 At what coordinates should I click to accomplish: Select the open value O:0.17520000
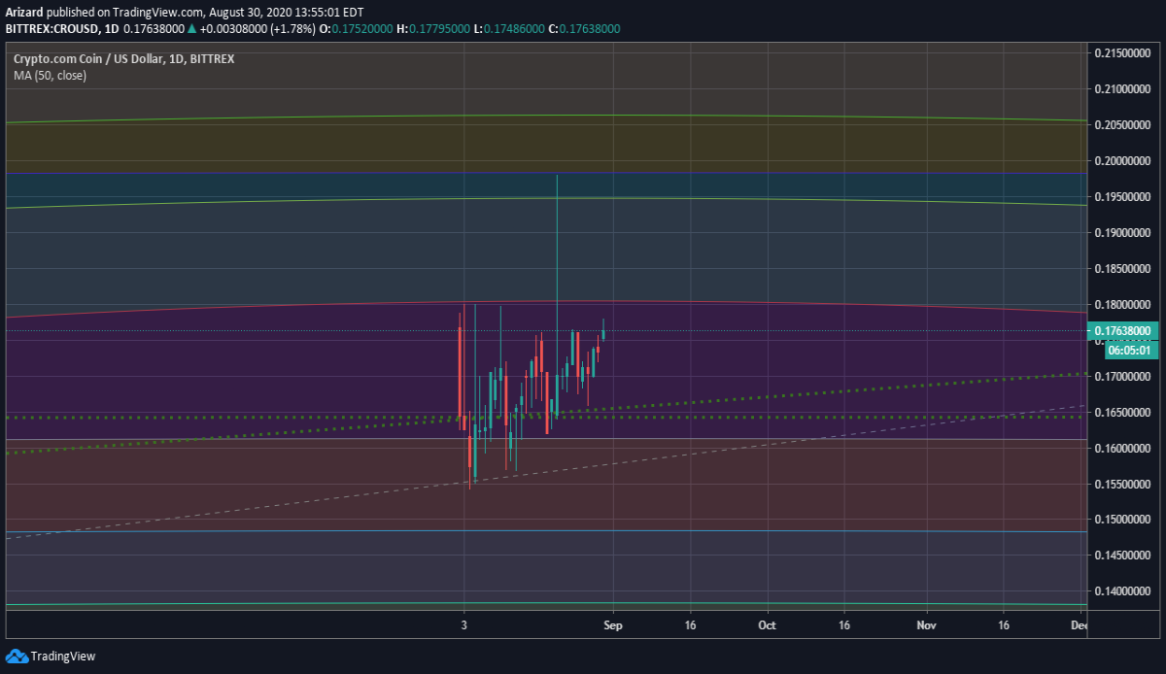point(357,29)
